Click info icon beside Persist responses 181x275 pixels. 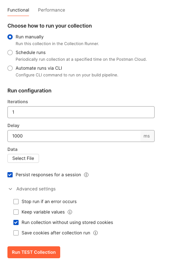click(86, 175)
